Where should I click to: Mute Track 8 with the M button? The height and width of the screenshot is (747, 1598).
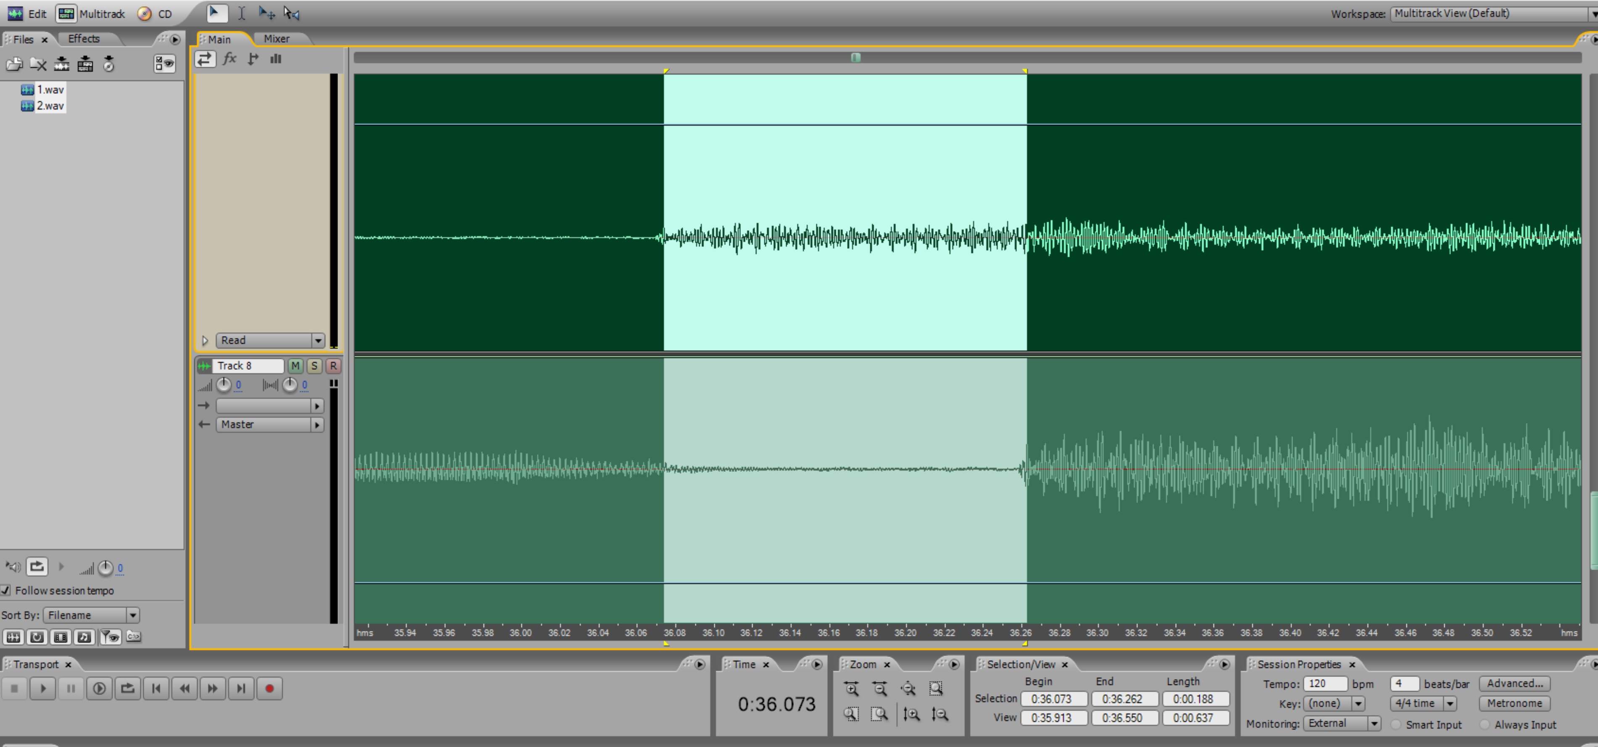coord(295,366)
